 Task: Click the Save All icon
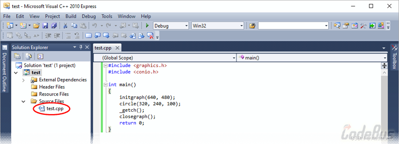[54, 25]
